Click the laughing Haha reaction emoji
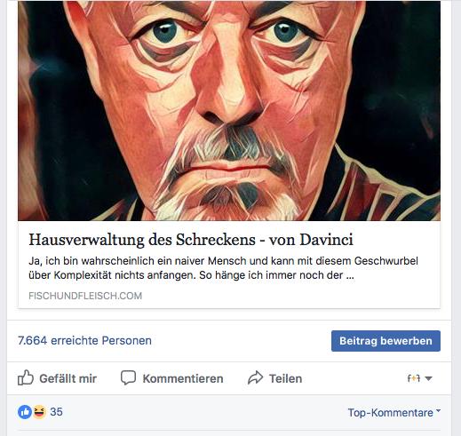461x436 pixels. tap(39, 412)
